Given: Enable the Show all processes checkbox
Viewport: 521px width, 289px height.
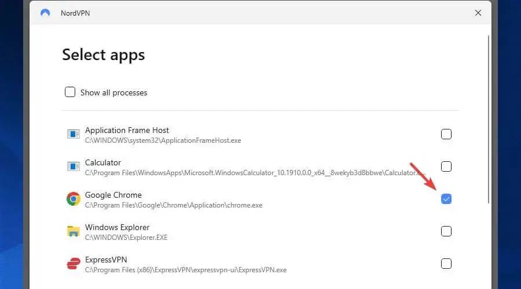Looking at the screenshot, I should click(x=70, y=92).
